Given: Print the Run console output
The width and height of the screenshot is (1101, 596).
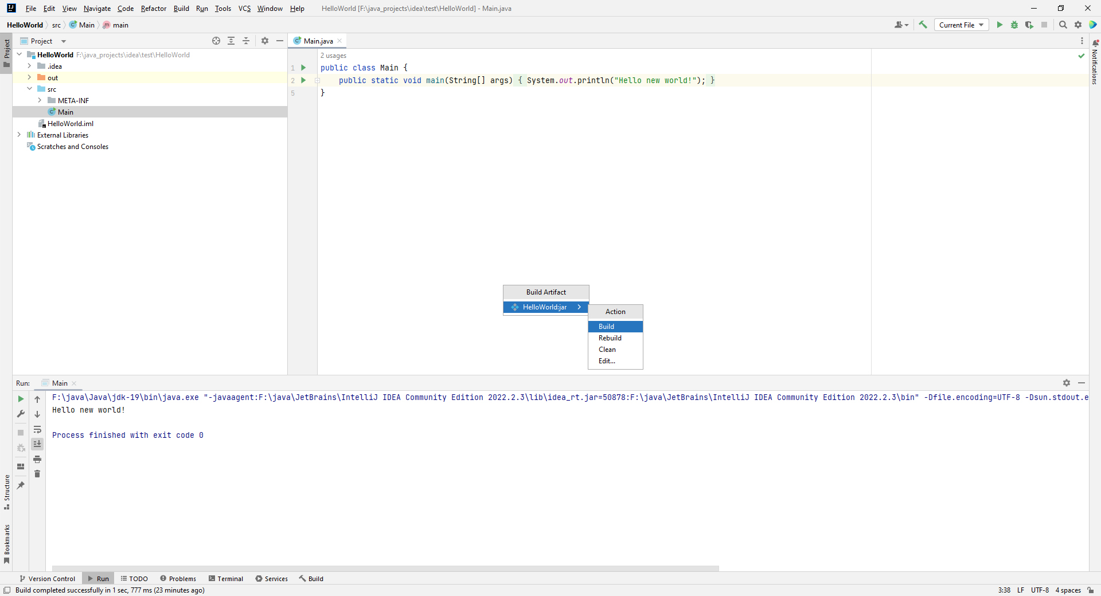Looking at the screenshot, I should (37, 459).
